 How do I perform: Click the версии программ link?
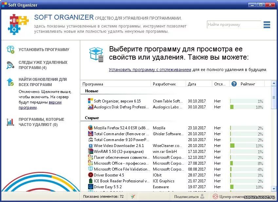(x=40, y=105)
